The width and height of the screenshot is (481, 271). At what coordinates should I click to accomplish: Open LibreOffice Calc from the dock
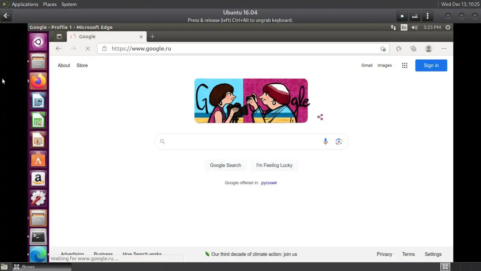click(38, 121)
